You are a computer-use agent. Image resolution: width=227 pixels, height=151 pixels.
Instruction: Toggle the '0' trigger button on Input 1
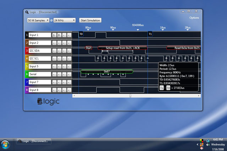(59, 35)
